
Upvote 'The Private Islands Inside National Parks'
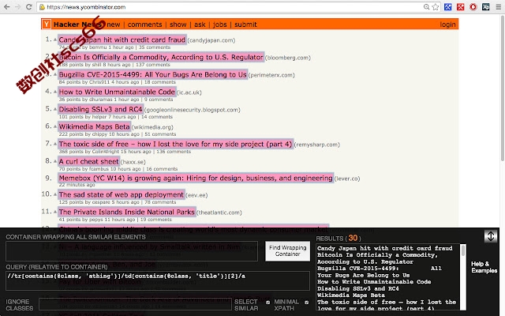55,213
